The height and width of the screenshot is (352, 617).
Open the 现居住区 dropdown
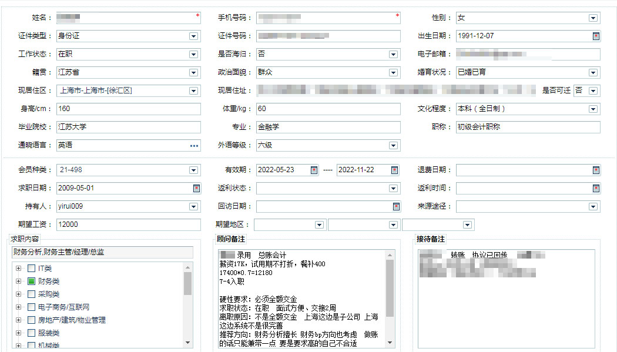coord(193,91)
